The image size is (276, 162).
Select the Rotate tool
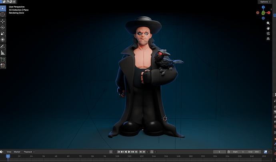3,27
